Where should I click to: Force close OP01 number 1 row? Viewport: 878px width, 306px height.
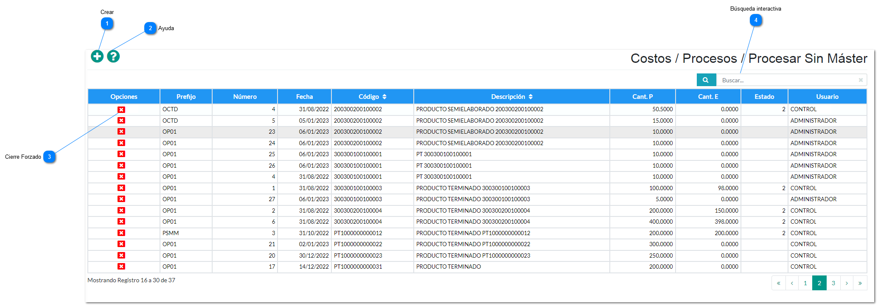[x=121, y=188]
